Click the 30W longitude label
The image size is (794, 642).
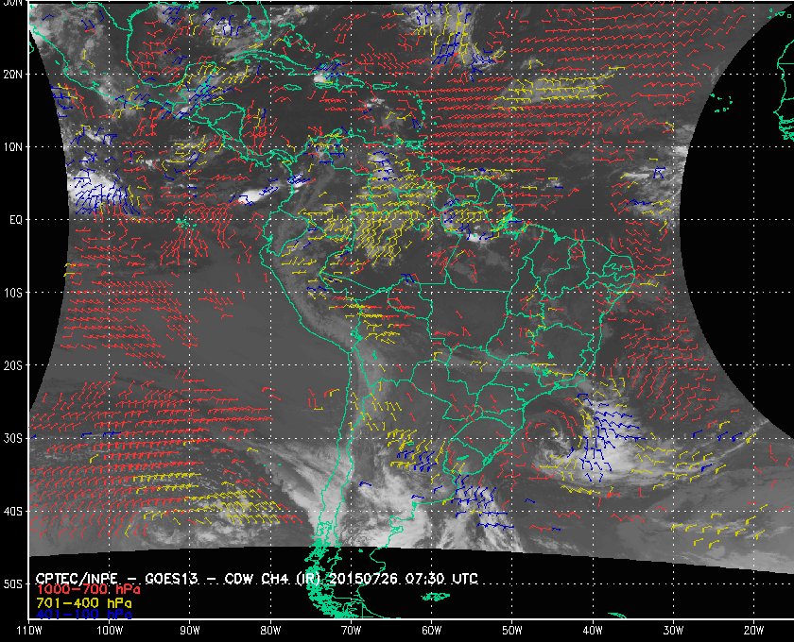pos(673,631)
